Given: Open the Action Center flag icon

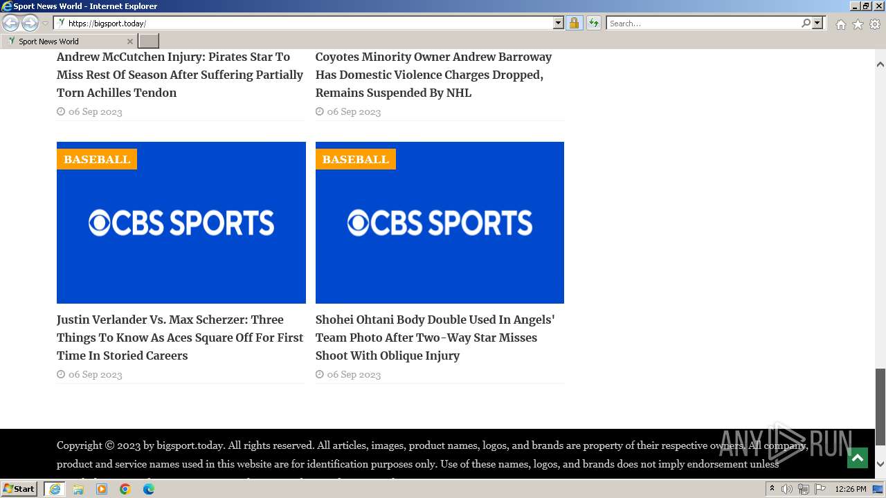Looking at the screenshot, I should 820,489.
